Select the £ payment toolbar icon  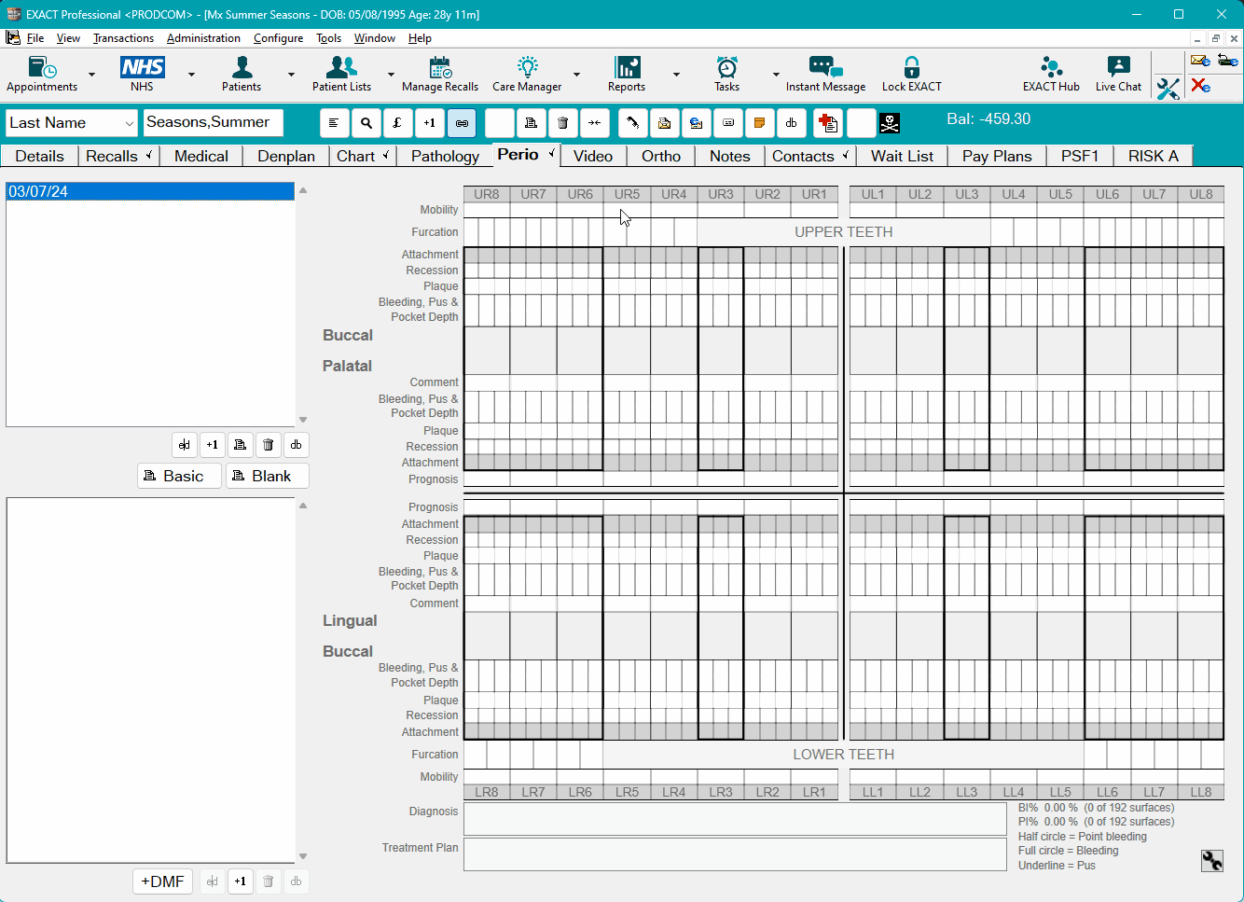point(398,122)
